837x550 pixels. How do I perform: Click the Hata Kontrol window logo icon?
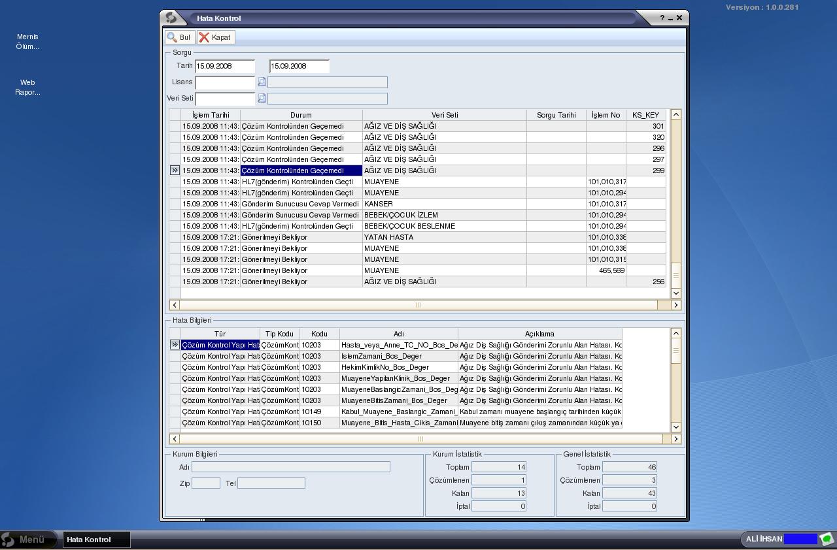pyautogui.click(x=171, y=18)
